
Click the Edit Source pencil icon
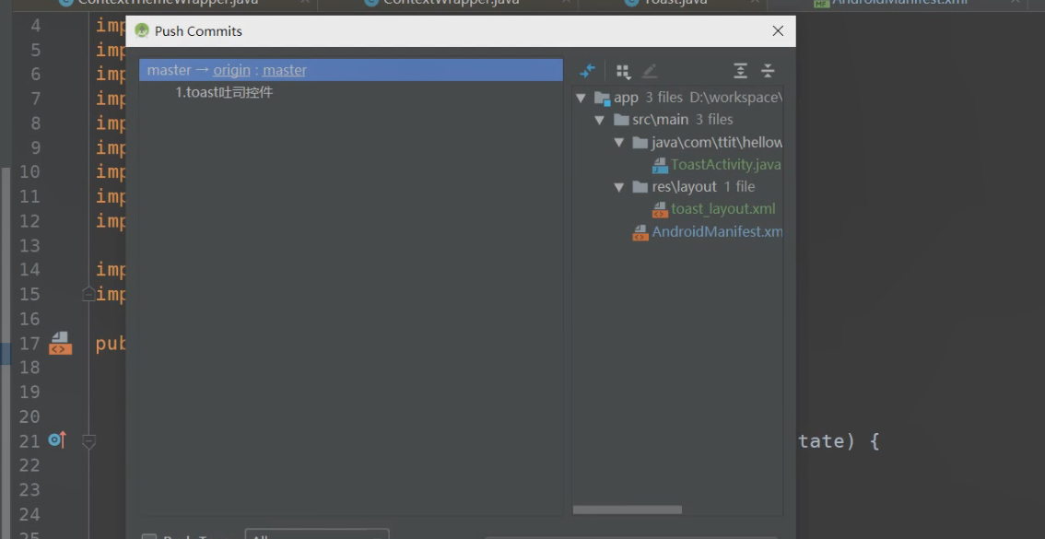pyautogui.click(x=649, y=71)
